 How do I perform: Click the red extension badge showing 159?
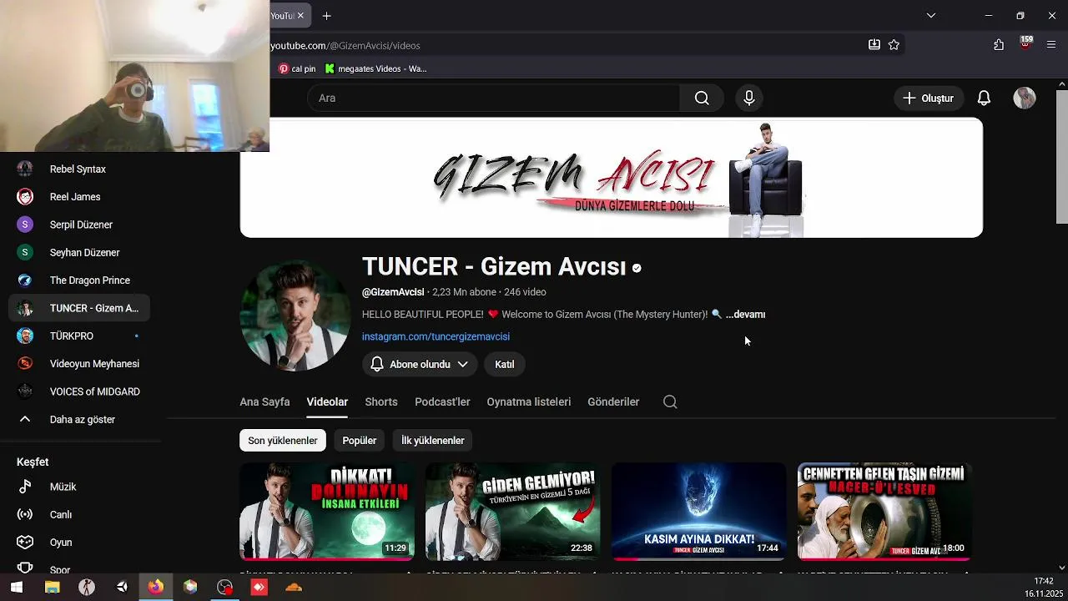click(1025, 43)
